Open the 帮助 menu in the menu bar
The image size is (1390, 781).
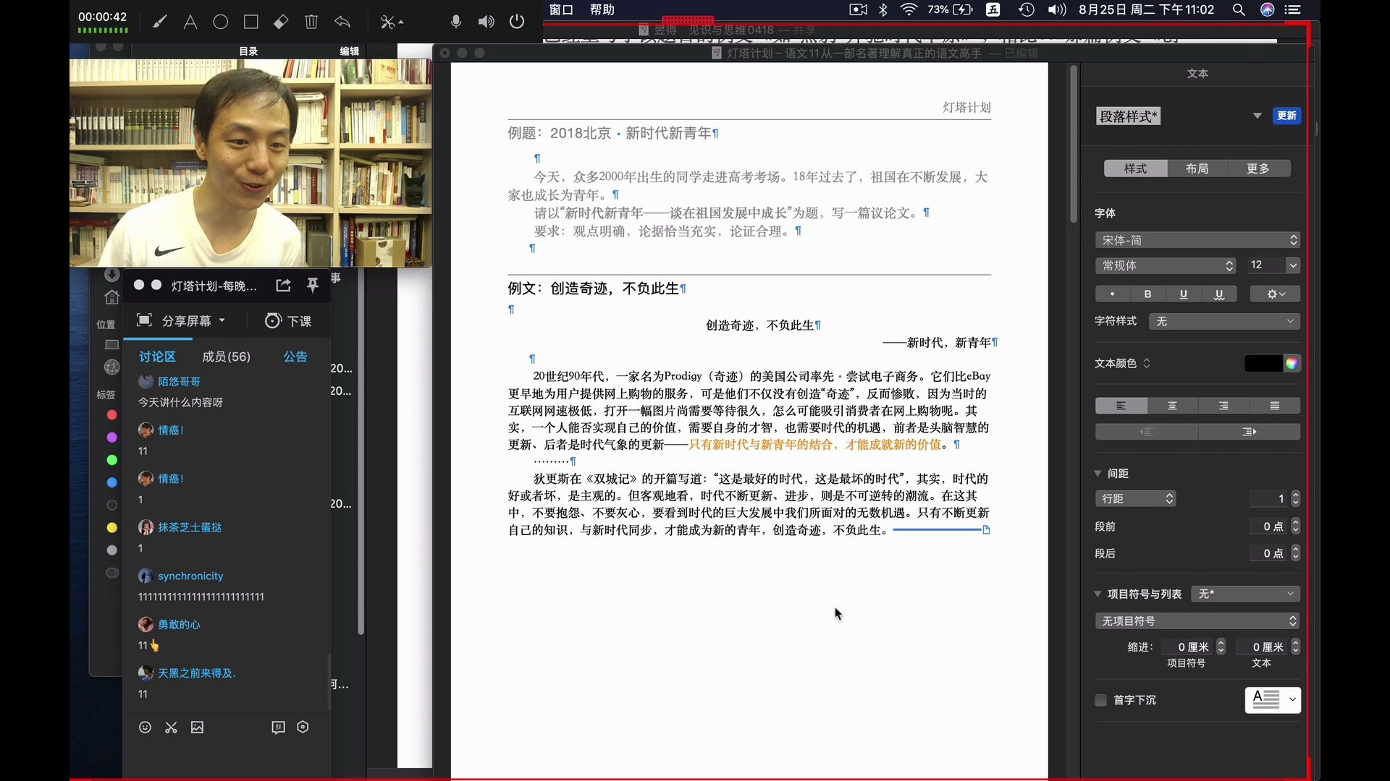coord(603,10)
